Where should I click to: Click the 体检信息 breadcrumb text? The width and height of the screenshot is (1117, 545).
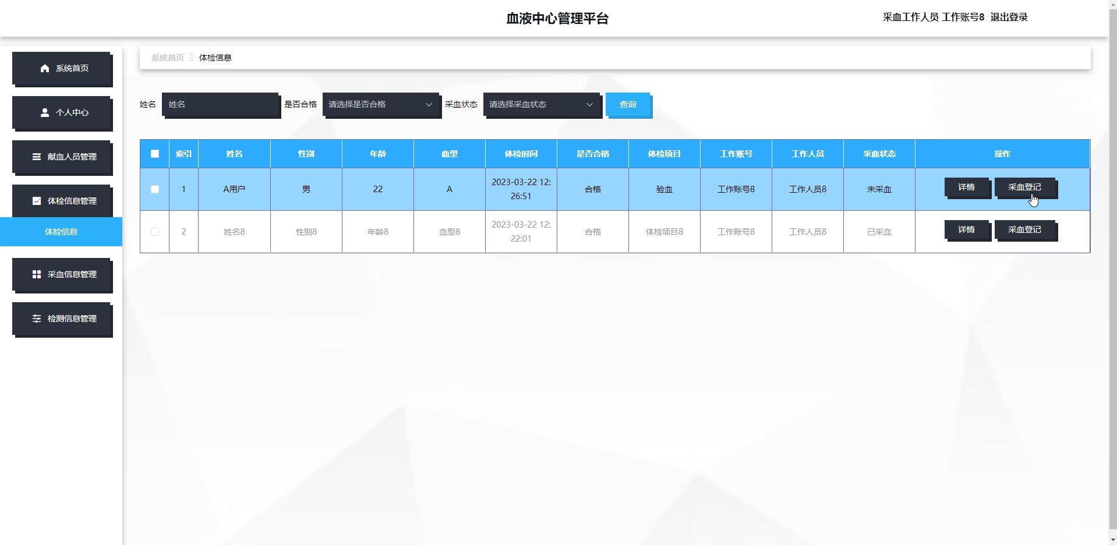coord(215,58)
